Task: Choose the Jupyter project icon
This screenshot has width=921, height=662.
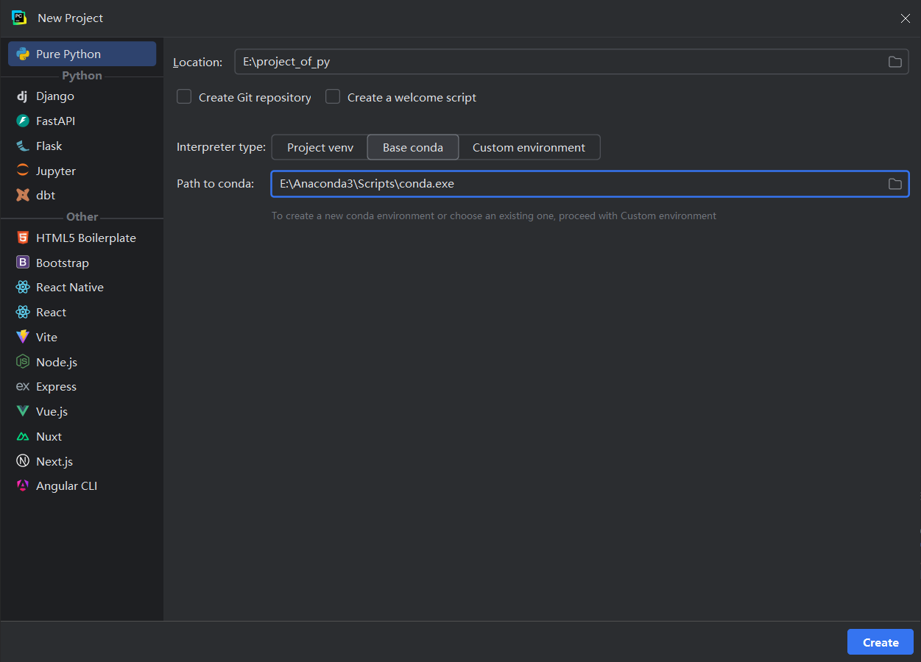Action: pos(23,171)
